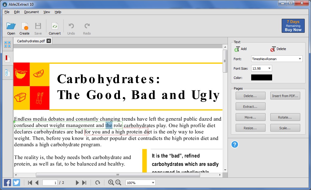Share via the Twitter icon
The width and height of the screenshot is (311, 190).
[x=17, y=182]
